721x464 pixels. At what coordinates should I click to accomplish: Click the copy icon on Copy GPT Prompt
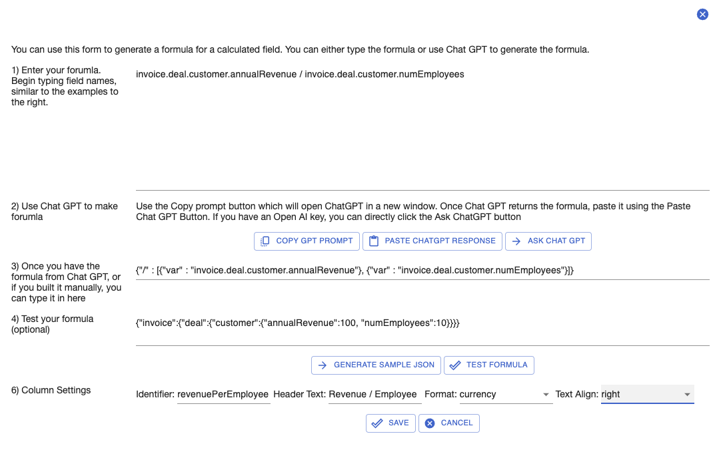point(265,241)
